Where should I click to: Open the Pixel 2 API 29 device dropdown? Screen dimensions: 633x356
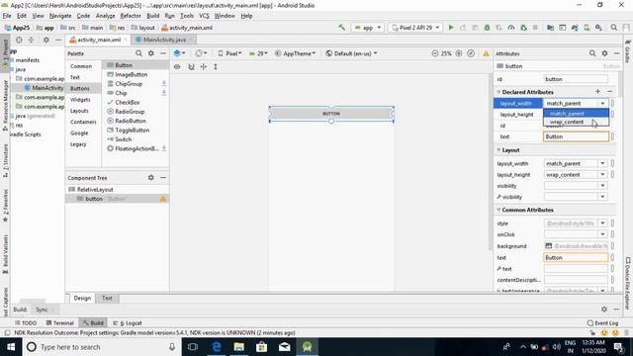415,28
